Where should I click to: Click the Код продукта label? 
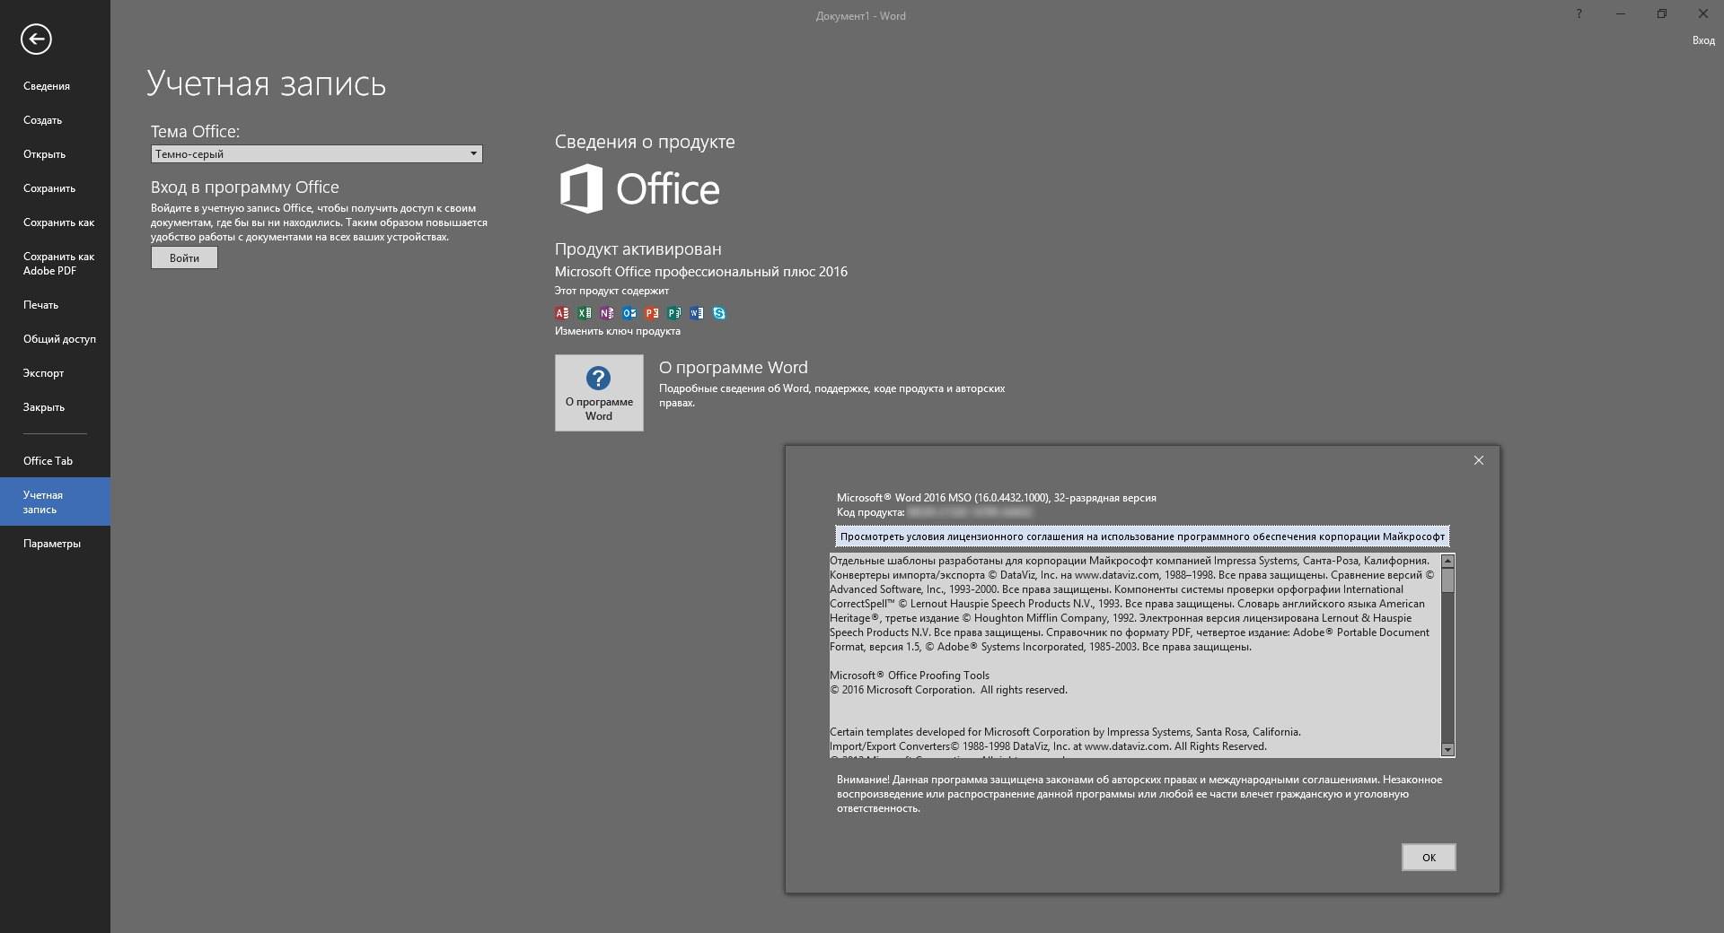870,512
